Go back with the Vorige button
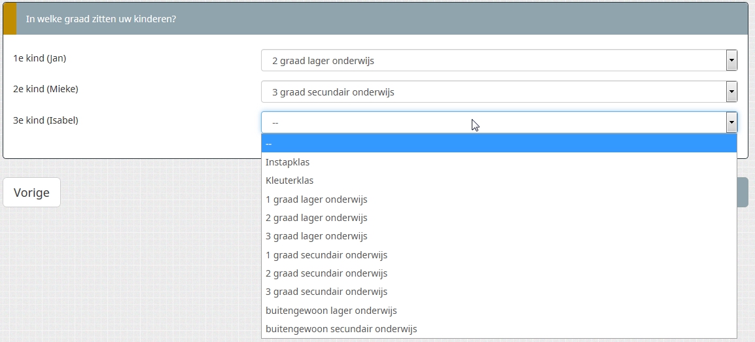 tap(31, 193)
